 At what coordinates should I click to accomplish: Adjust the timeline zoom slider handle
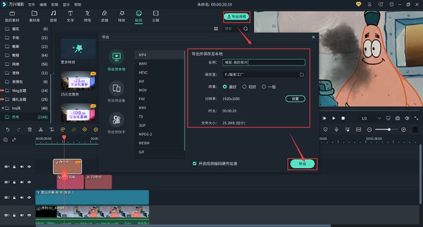[389, 130]
